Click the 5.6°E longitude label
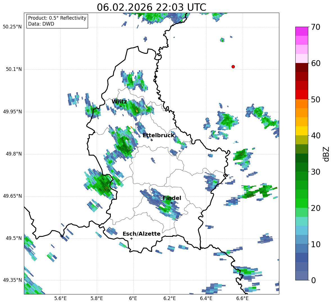Screen dimensions: 333x304 [60, 298]
